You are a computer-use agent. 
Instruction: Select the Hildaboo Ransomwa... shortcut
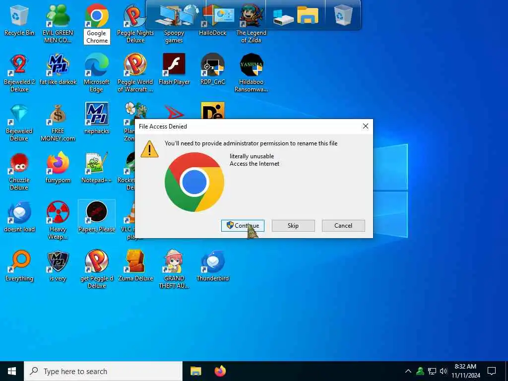point(251,72)
